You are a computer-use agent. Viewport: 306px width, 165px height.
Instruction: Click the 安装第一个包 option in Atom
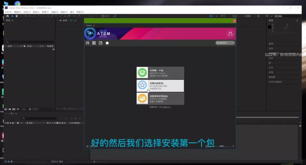[161, 73]
